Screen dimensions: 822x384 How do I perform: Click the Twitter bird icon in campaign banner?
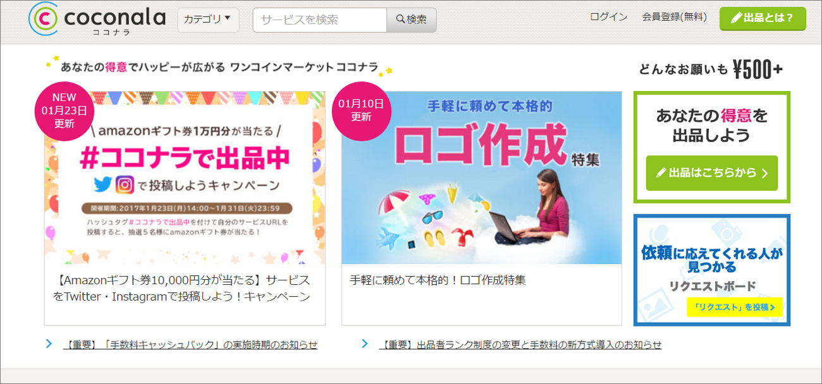click(x=102, y=184)
